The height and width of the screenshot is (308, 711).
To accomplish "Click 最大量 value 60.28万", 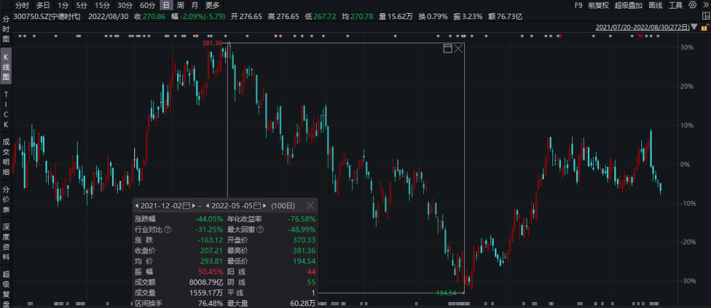I will (303, 303).
